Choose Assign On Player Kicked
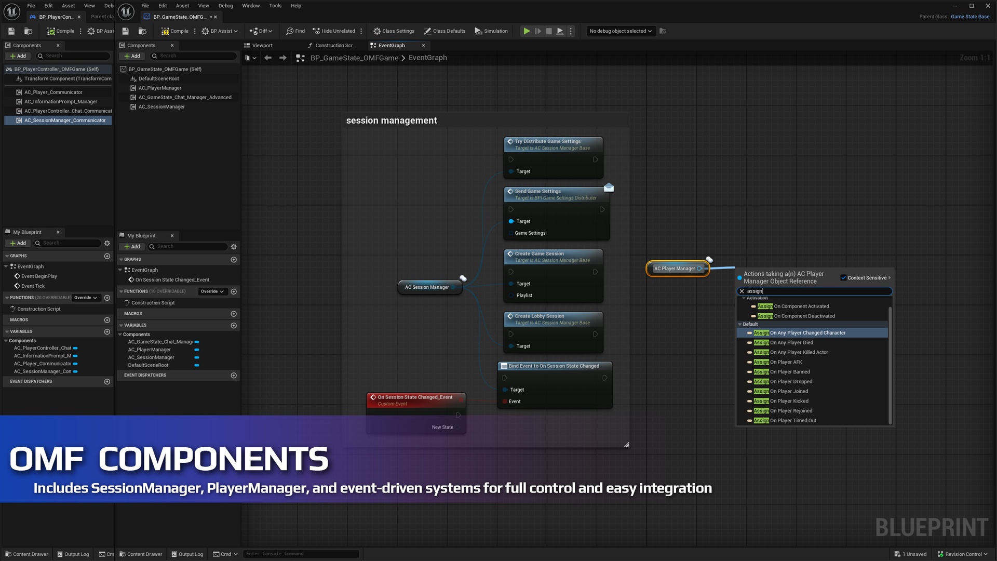 (812, 402)
